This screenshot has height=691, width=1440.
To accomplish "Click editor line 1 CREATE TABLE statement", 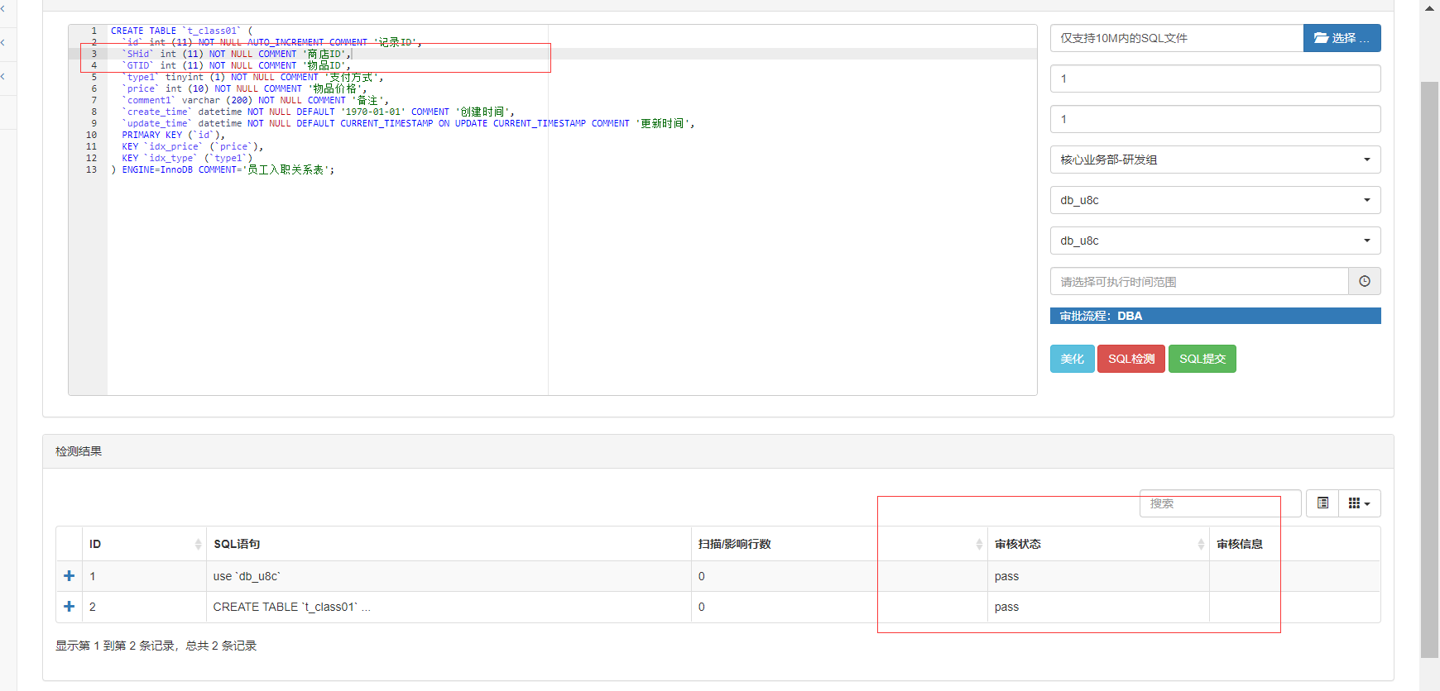I will click(181, 31).
